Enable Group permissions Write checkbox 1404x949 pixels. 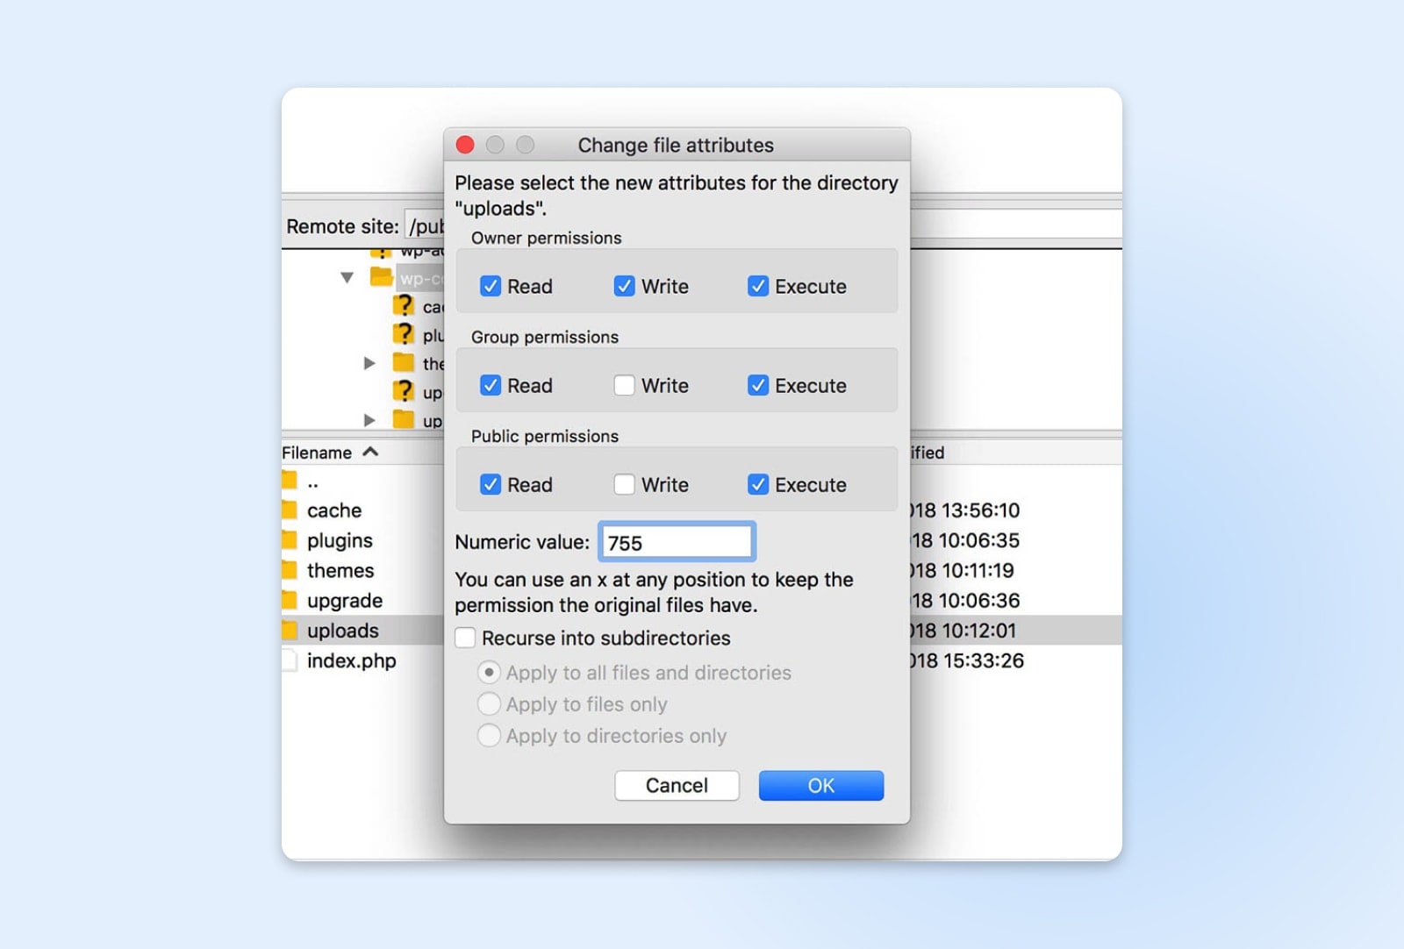coord(624,386)
